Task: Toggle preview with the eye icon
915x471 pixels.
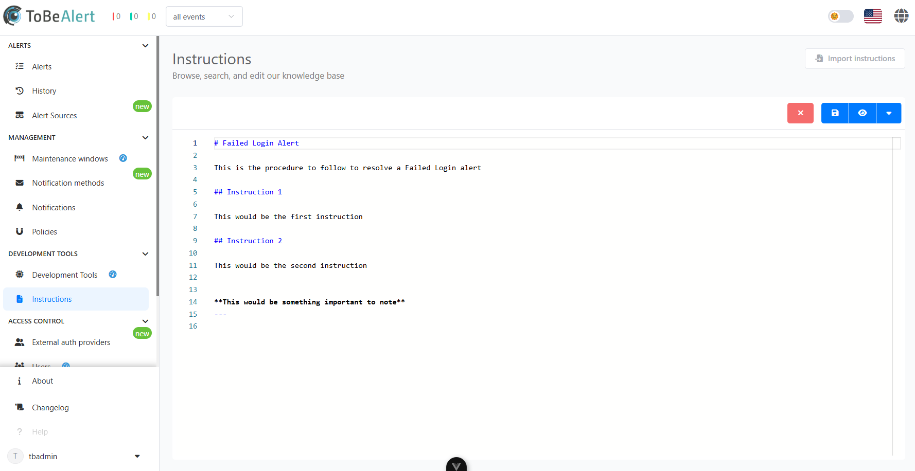Action: point(863,113)
